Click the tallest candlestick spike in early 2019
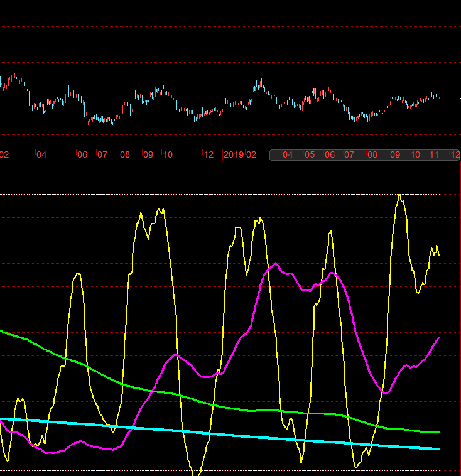The height and width of the screenshot is (476, 461). (x=261, y=84)
